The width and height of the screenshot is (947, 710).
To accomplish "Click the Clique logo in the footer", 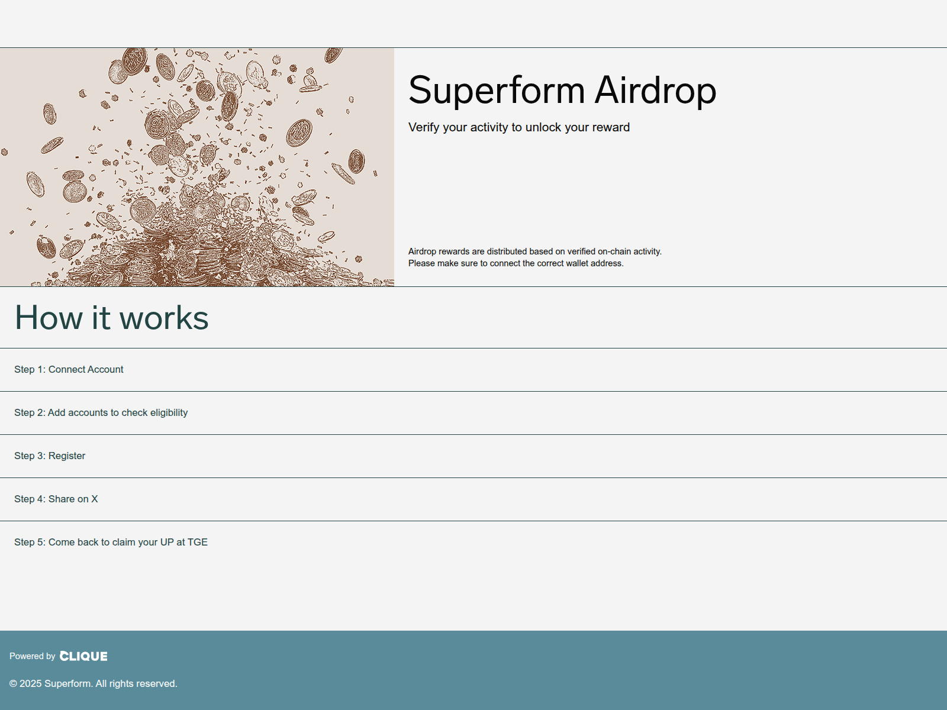I will point(83,656).
